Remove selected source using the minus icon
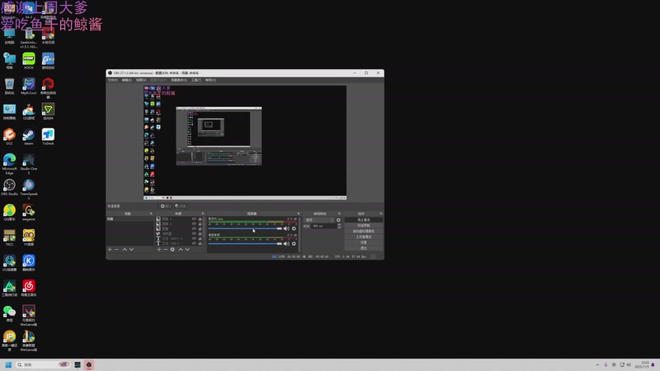660x371 pixels. tap(166, 250)
